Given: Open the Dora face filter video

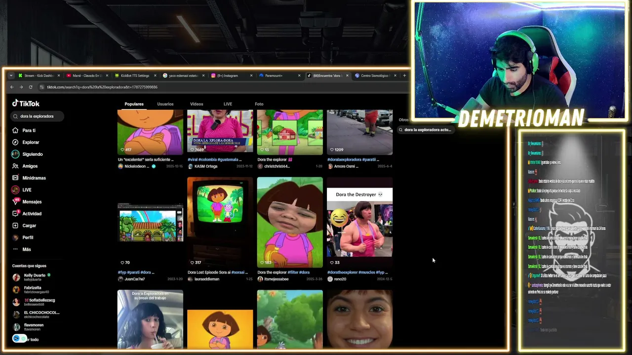Looking at the screenshot, I should tap(290, 222).
